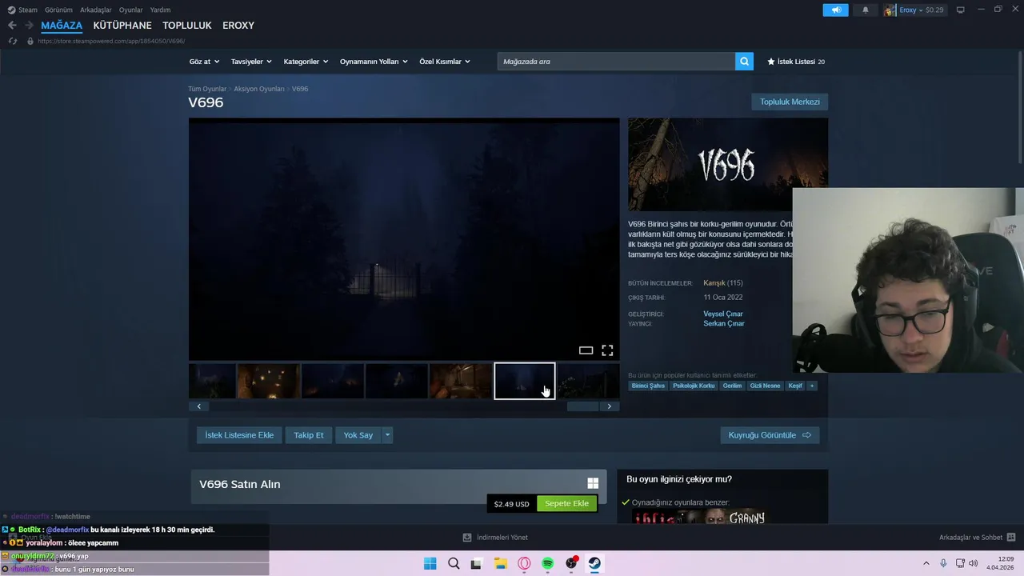Image resolution: width=1024 pixels, height=576 pixels.
Task: Open the announcements megaphone button
Action: pos(835,10)
